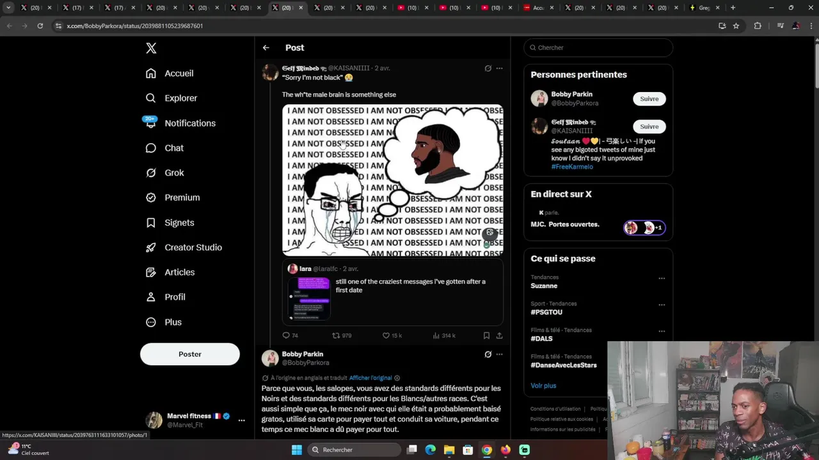The width and height of the screenshot is (819, 460).
Task: Share the KAISANIIII post
Action: (499, 335)
